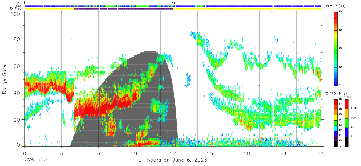The image size is (361, 166).
Task: Click the 3 tick on the UT hours axis
Action: pos(61,153)
